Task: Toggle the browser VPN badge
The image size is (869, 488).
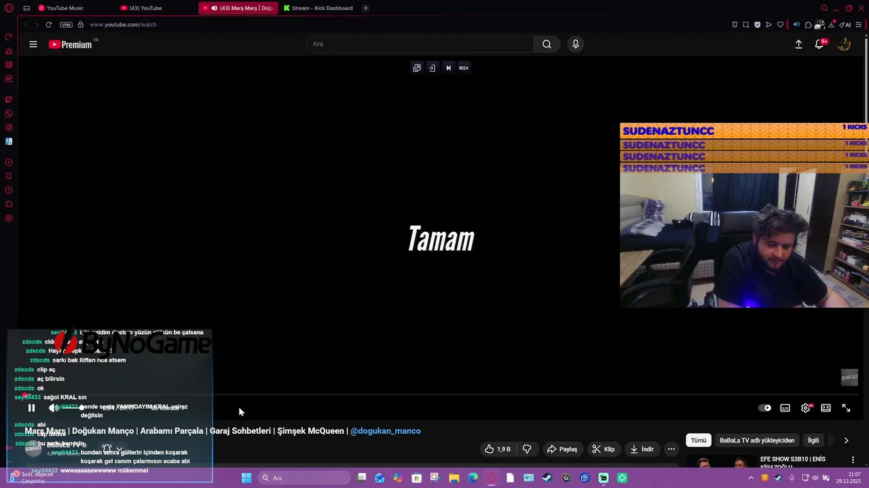Action: click(66, 24)
